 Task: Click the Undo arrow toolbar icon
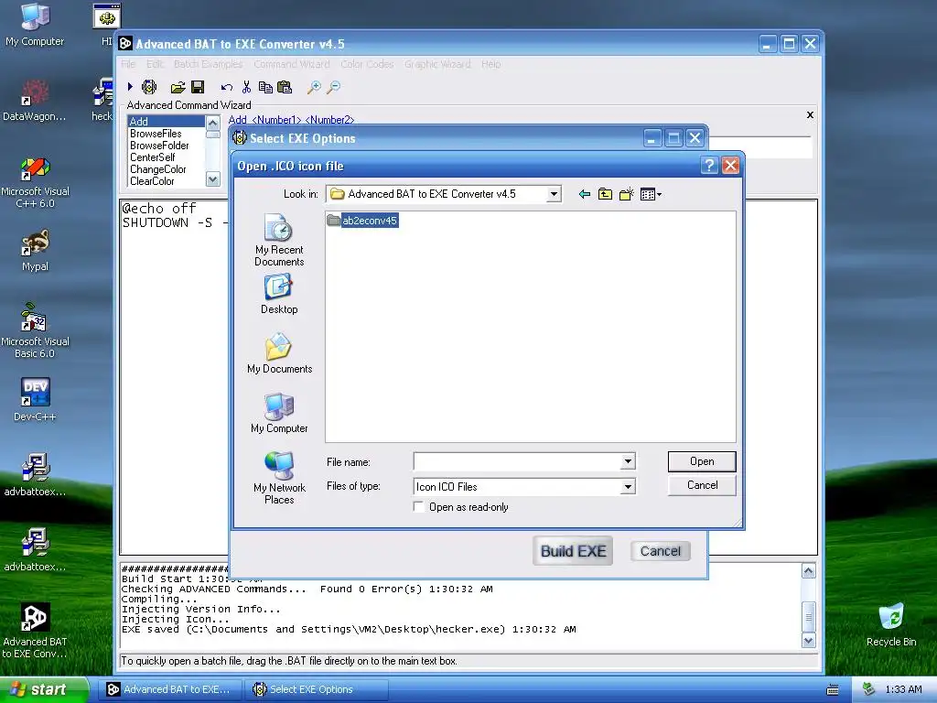pyautogui.click(x=227, y=88)
